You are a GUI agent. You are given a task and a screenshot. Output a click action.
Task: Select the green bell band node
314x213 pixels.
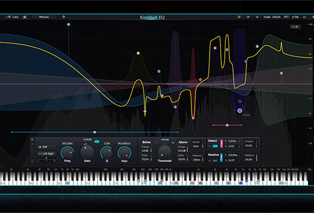coord(138,53)
